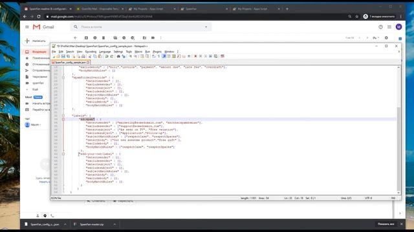Open the Search menu in Notepad++
This screenshot has width=414, height=232.
70,52
